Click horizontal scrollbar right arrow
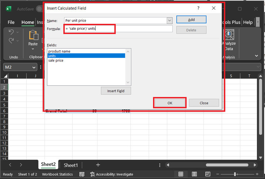 click(255, 165)
